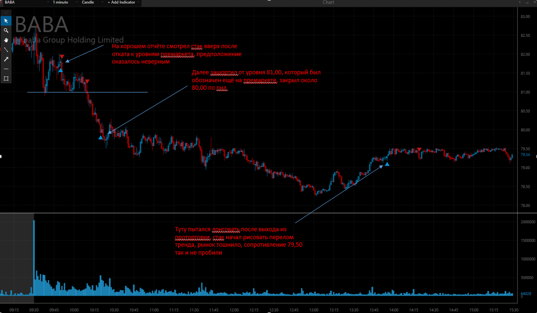The image size is (537, 313).
Task: Click the current price label 79.34
Action: [x=525, y=155]
